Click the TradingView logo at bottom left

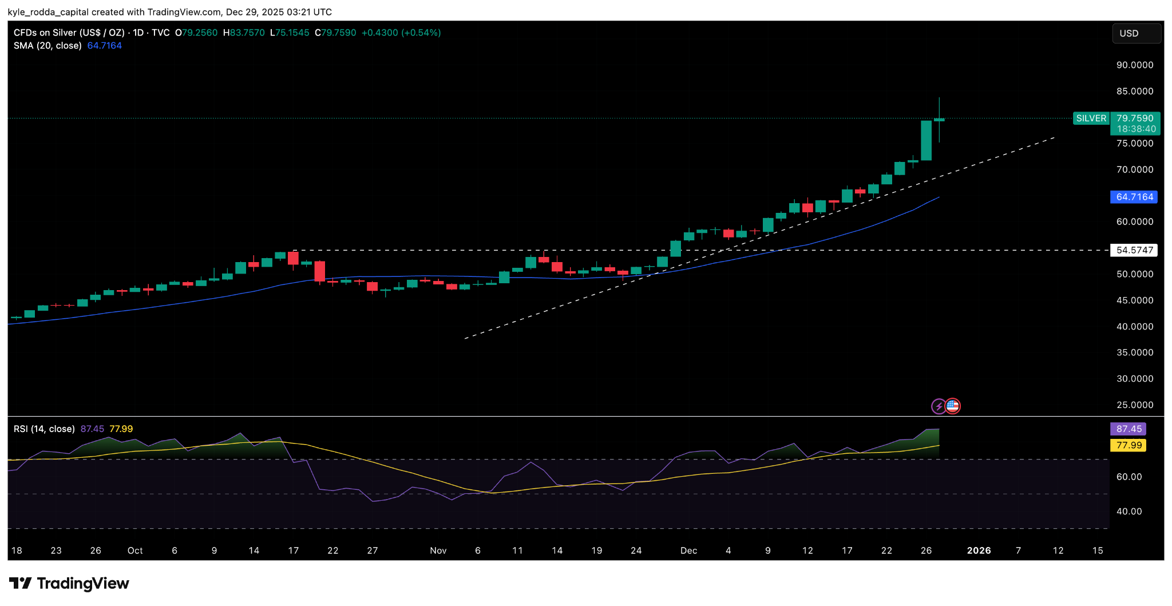coord(69,584)
